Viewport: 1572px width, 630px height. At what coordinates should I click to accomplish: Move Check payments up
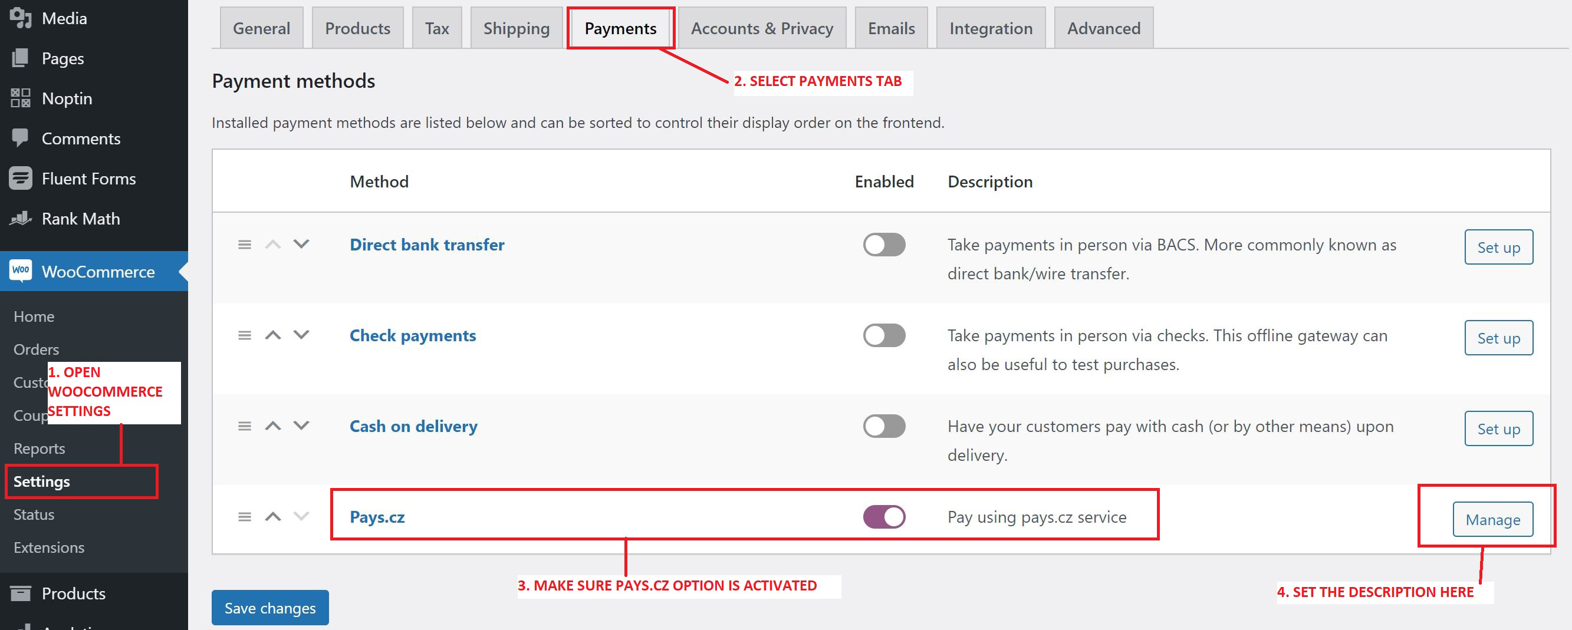273,335
